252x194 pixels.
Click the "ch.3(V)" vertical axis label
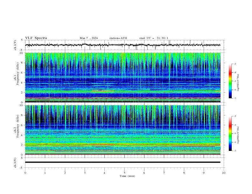[x=15, y=163]
